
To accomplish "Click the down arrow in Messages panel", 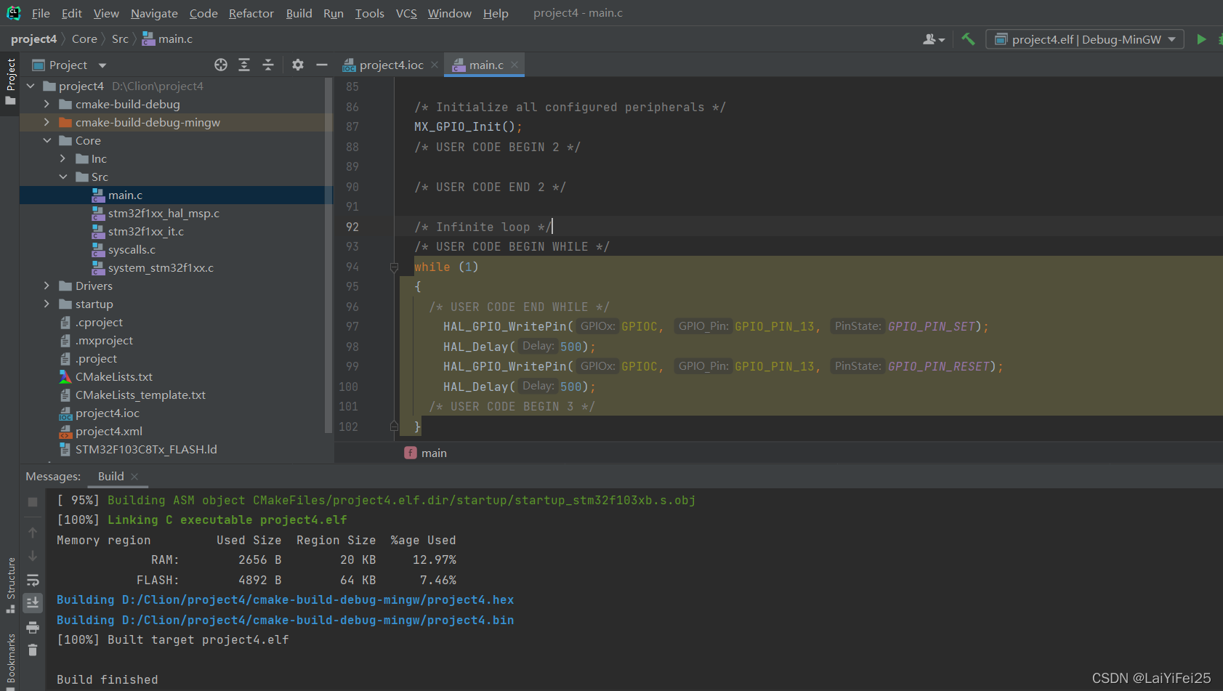I will [x=33, y=556].
